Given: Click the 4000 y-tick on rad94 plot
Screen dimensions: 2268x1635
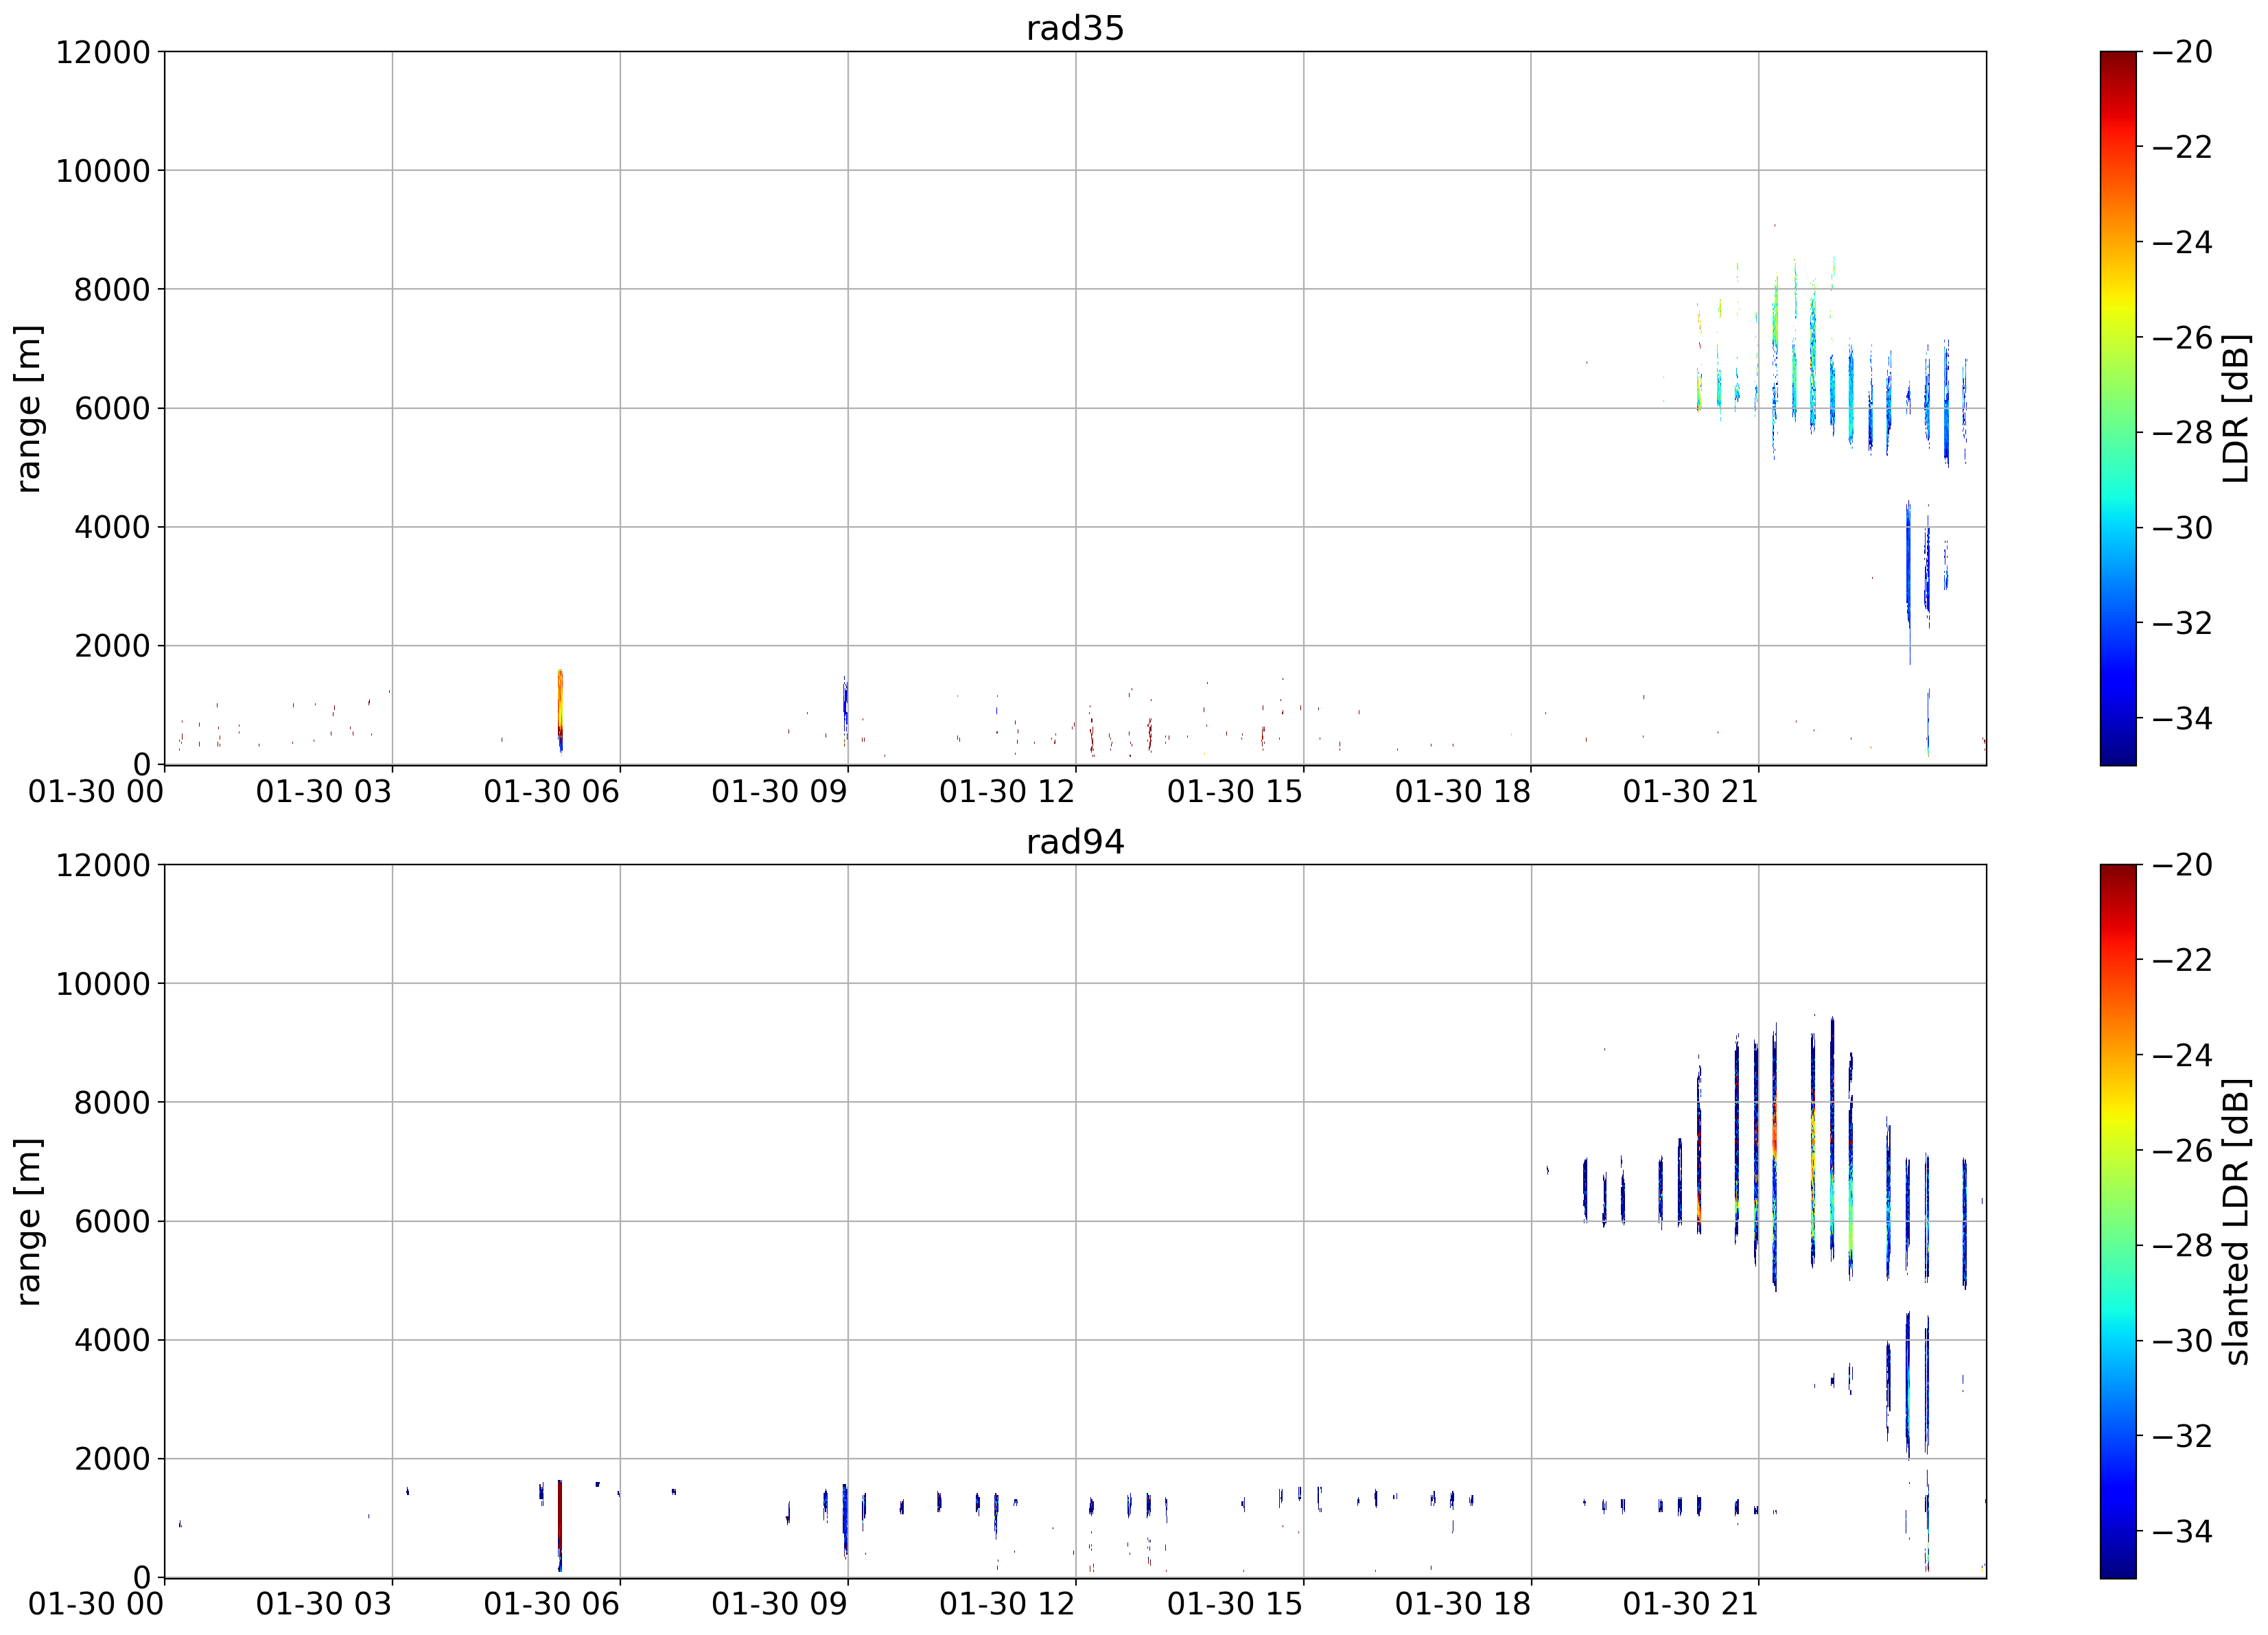Looking at the screenshot, I should click(112, 1340).
